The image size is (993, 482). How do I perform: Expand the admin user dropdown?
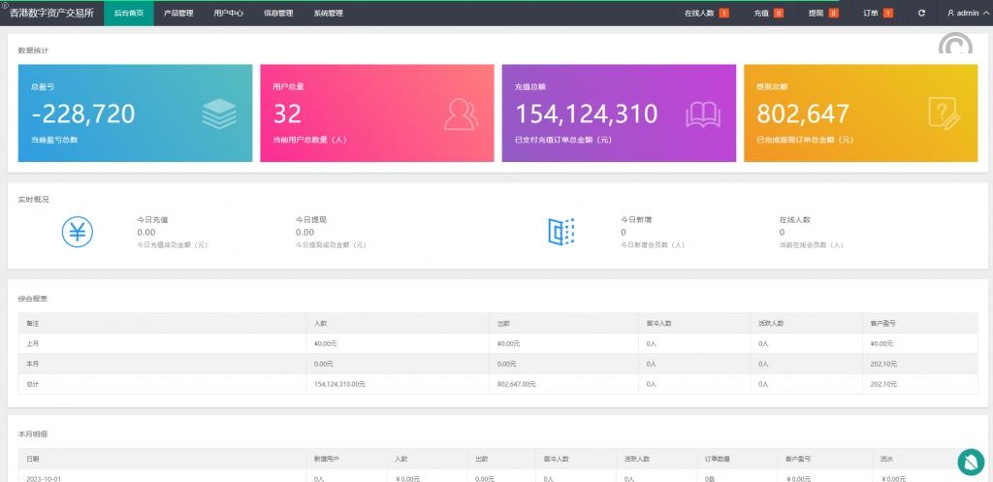(x=963, y=14)
